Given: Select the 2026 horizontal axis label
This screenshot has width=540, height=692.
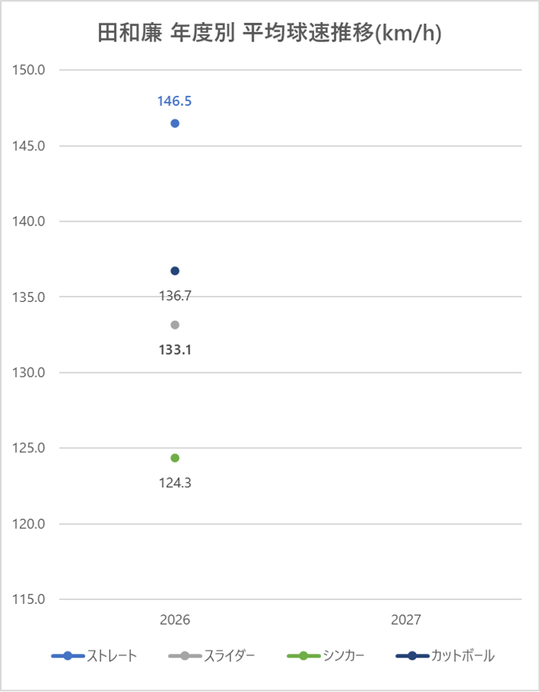Looking at the screenshot, I should [x=175, y=619].
